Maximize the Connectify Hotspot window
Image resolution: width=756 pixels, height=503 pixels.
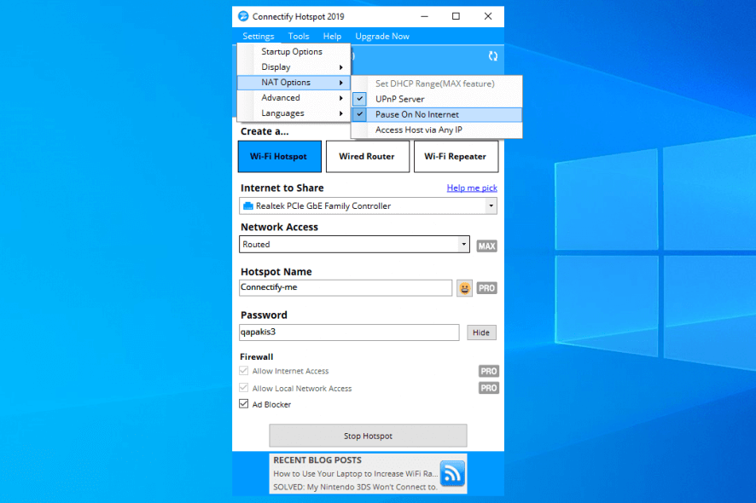pos(456,16)
